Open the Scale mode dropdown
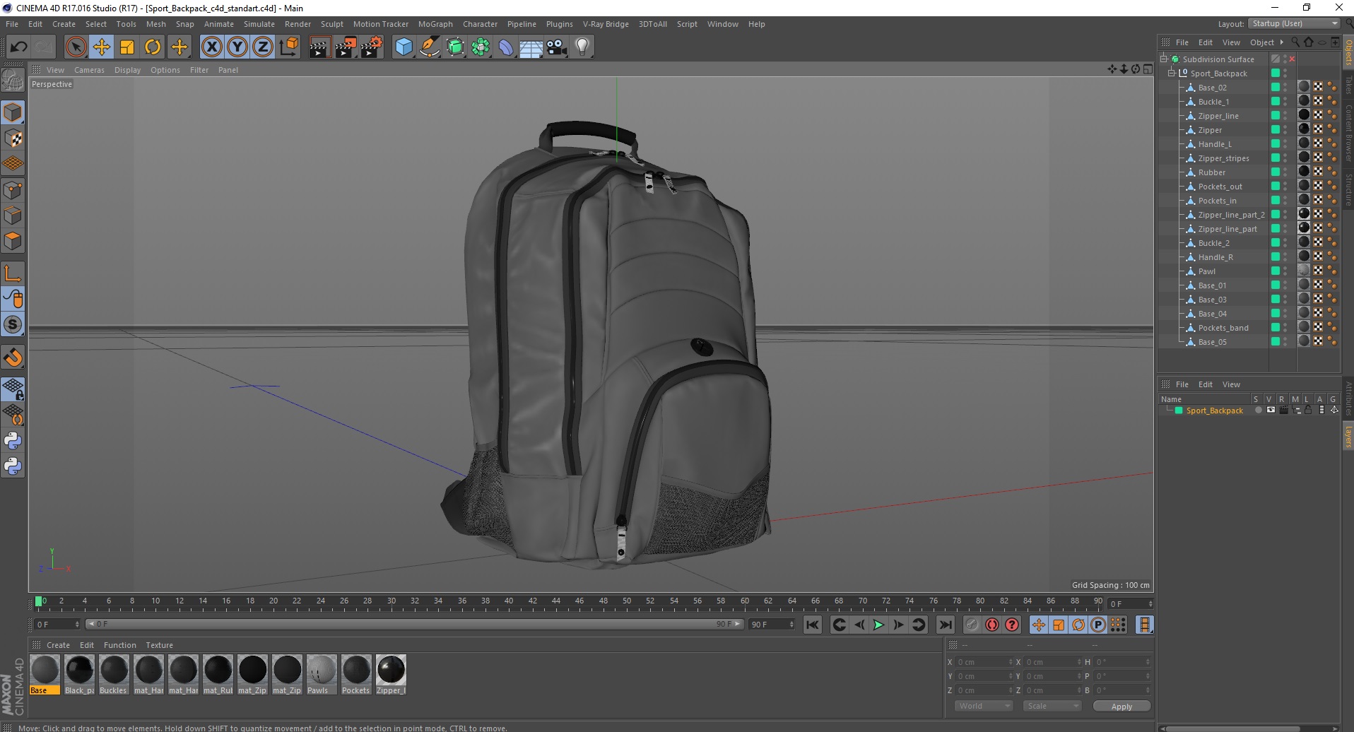1354x732 pixels. click(1052, 706)
